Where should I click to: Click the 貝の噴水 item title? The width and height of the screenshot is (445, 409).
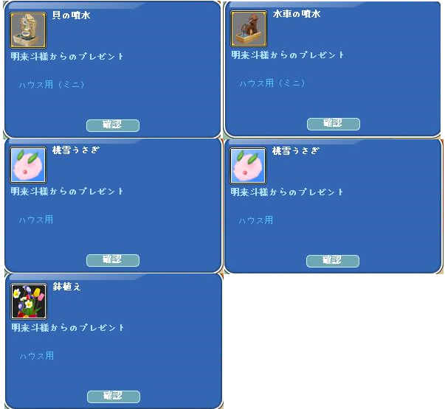(x=72, y=15)
